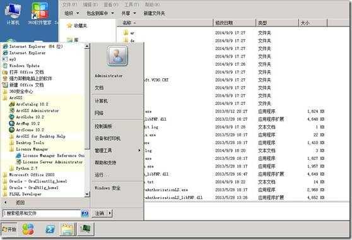Viewport: 352px width, 240px height.
Task: Select 库 in the Explorer navigation pane
Action: click(x=73, y=40)
